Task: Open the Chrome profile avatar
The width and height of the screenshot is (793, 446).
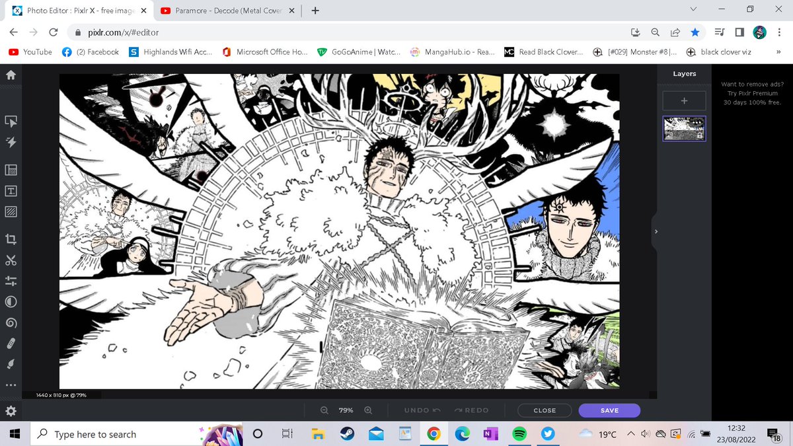Action: [x=760, y=32]
